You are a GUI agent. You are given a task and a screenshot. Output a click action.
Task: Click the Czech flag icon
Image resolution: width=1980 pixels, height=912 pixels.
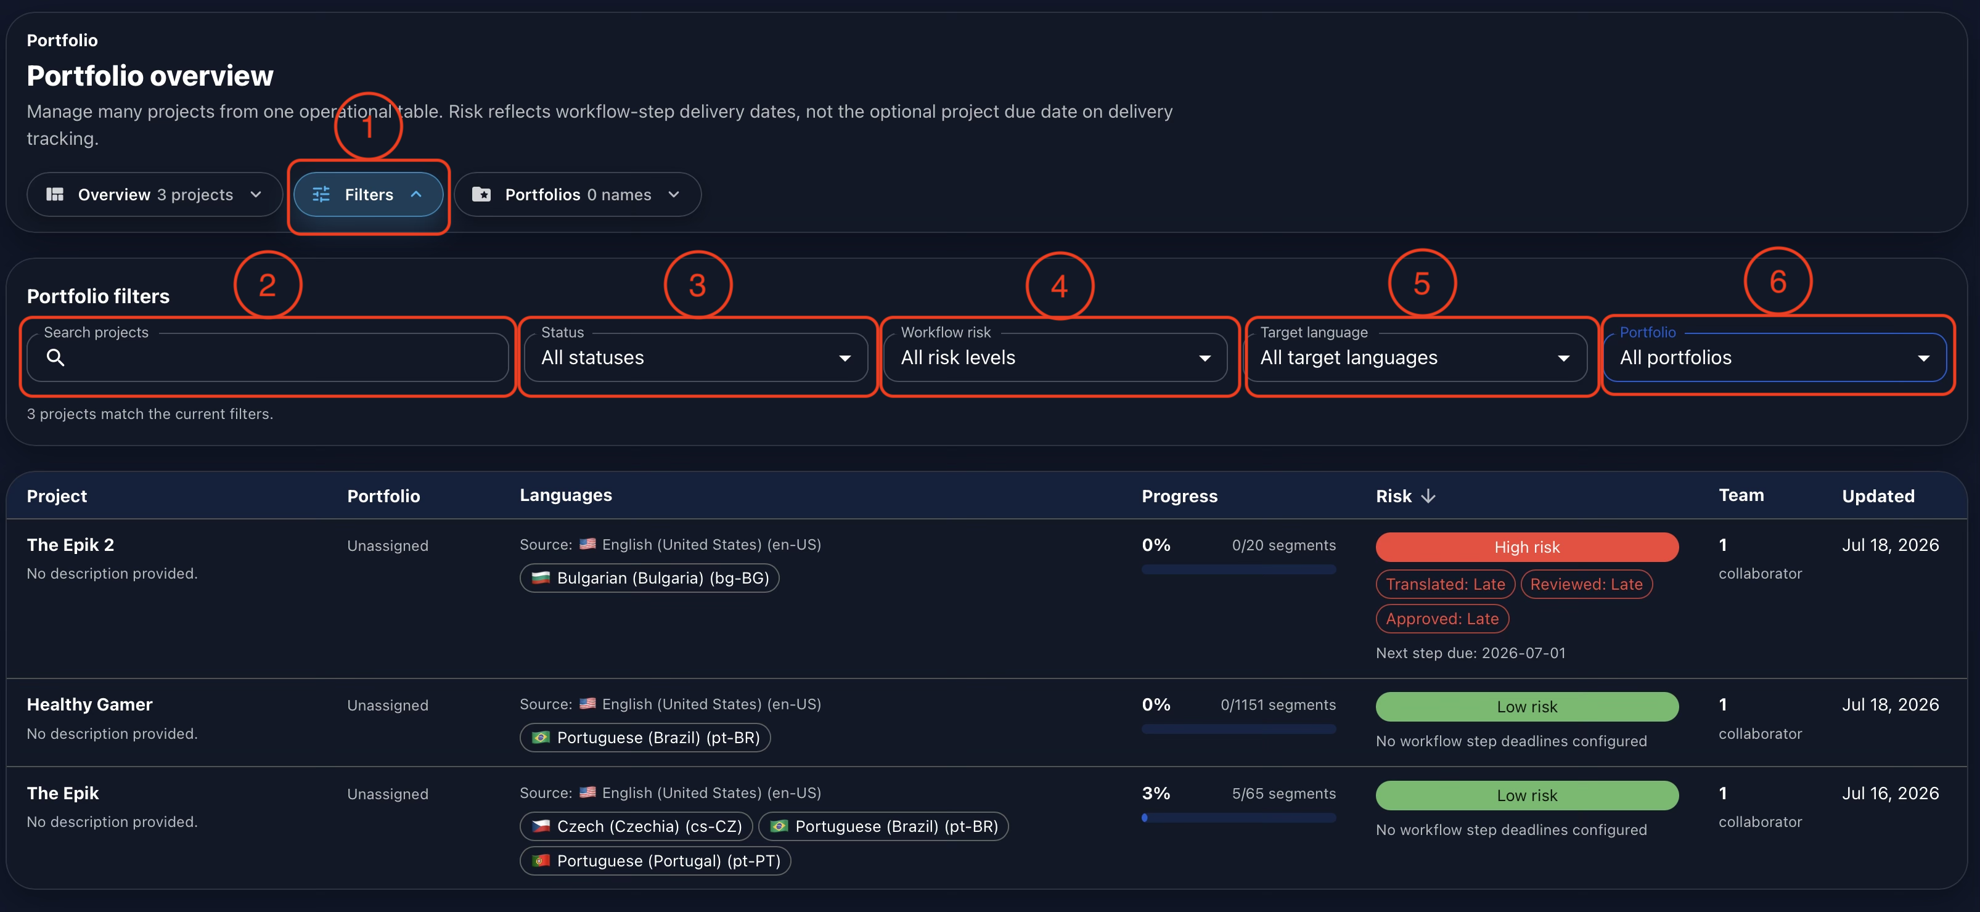[541, 826]
